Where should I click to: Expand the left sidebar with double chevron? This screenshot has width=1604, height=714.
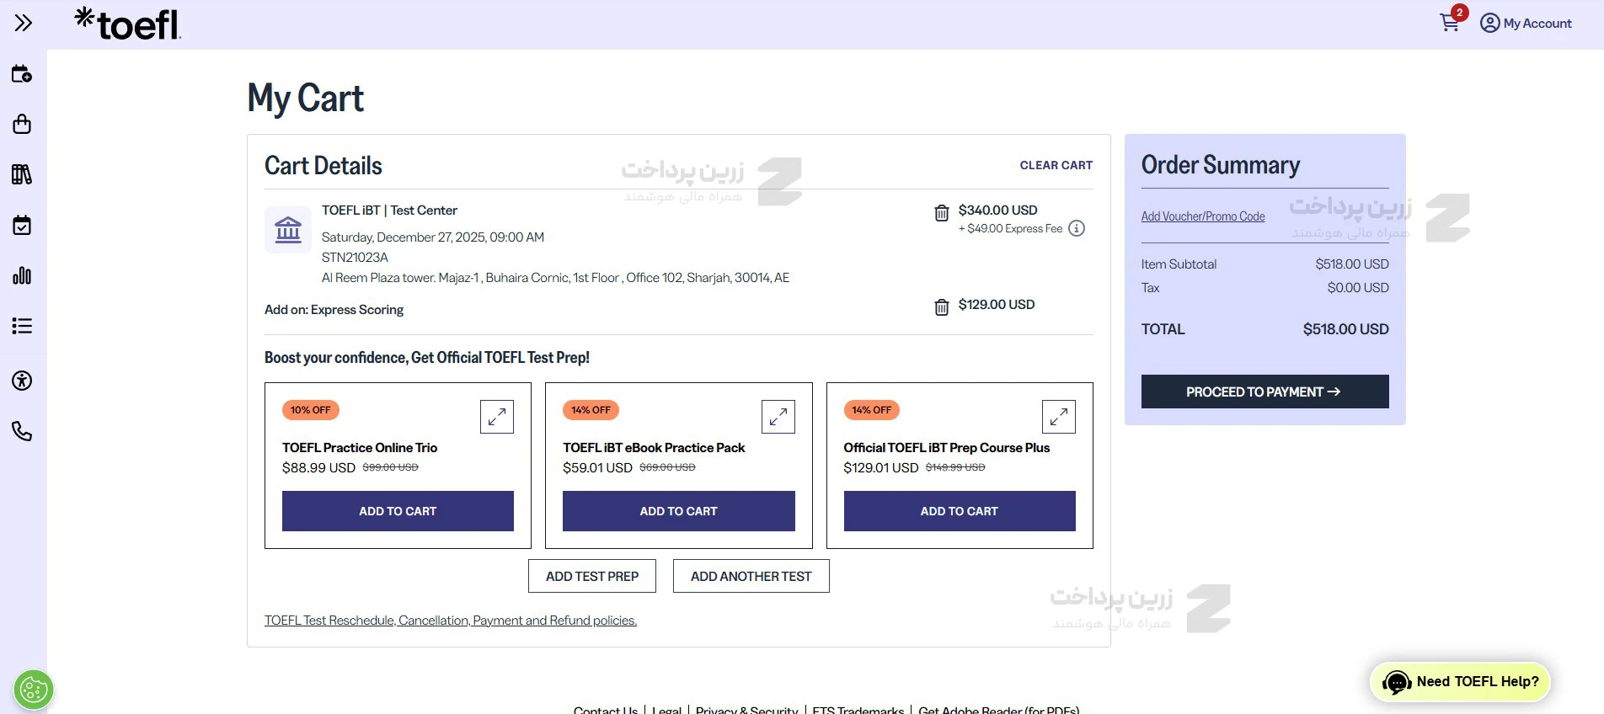(x=24, y=23)
